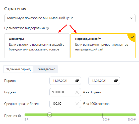Focus the average price field showing 100,00

point(65,104)
